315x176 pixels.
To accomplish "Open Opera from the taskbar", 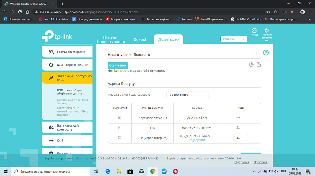I will (x=175, y=172).
